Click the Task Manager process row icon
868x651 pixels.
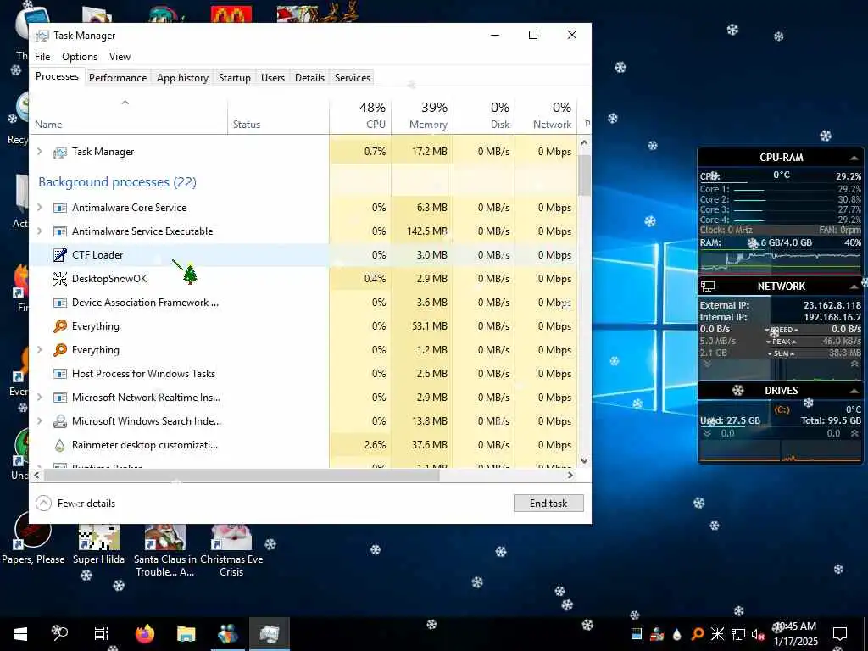[60, 152]
